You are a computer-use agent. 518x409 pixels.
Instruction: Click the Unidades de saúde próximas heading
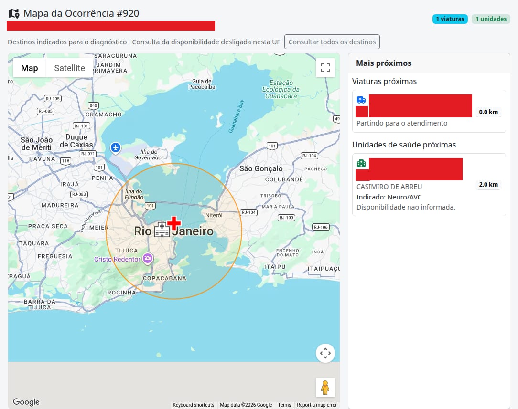[404, 145]
